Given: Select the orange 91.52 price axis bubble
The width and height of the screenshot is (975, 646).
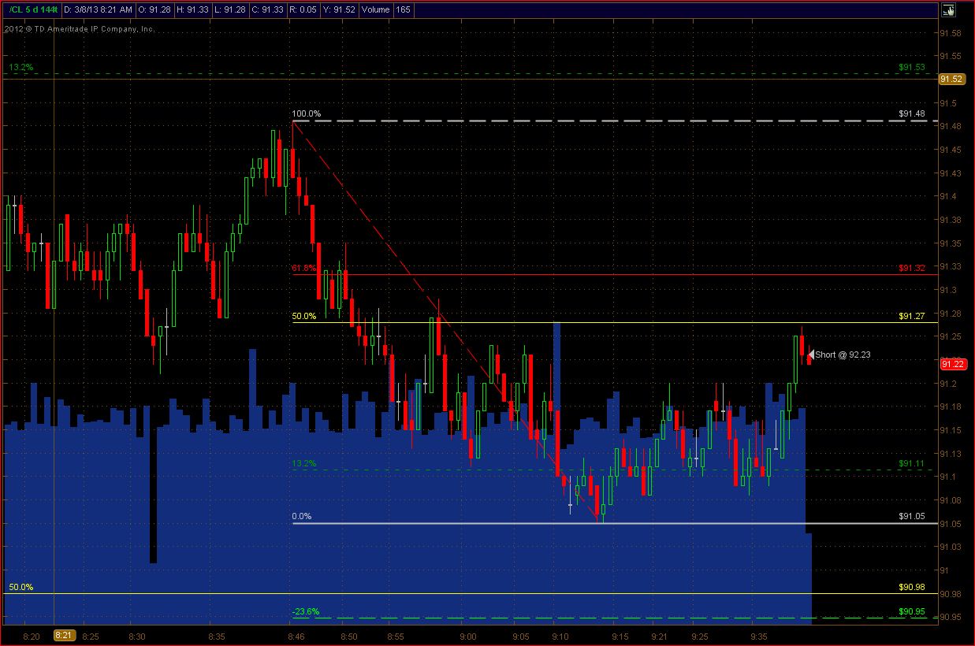Looking at the screenshot, I should point(952,79).
